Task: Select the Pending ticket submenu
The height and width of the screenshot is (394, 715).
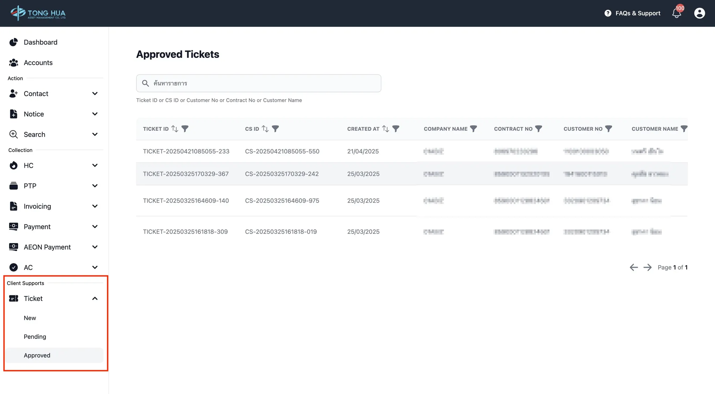Action: [x=35, y=336]
